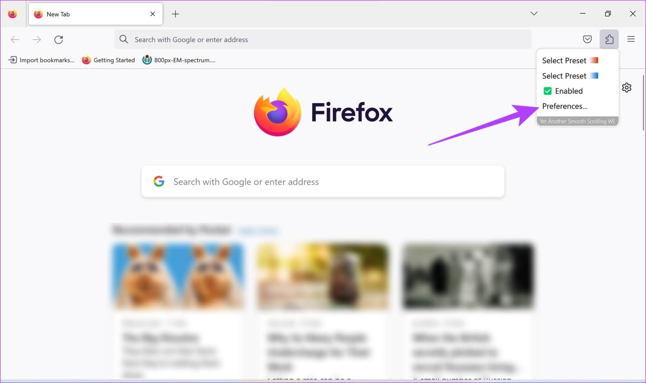Click the Firefox extension puzzle piece icon
This screenshot has height=383, width=646.
pos(610,39)
